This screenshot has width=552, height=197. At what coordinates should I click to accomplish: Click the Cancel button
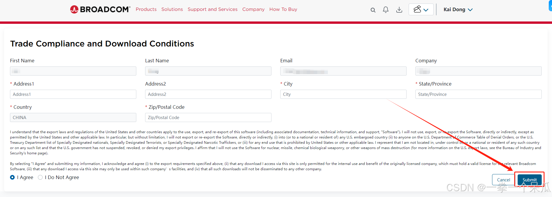tap(504, 180)
